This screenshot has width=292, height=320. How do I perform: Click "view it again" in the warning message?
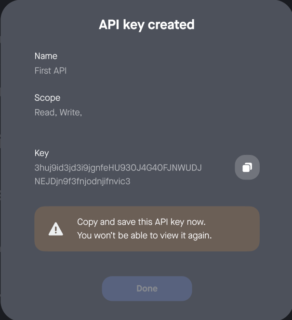[x=186, y=236]
